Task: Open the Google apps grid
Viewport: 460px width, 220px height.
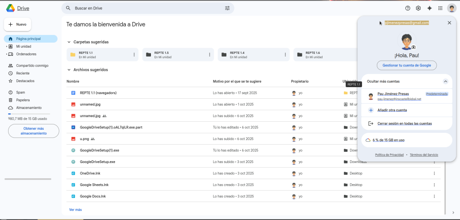Action: click(x=440, y=8)
